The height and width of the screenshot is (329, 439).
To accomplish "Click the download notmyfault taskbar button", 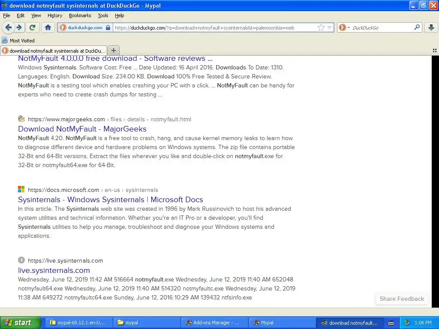I will (350, 323).
